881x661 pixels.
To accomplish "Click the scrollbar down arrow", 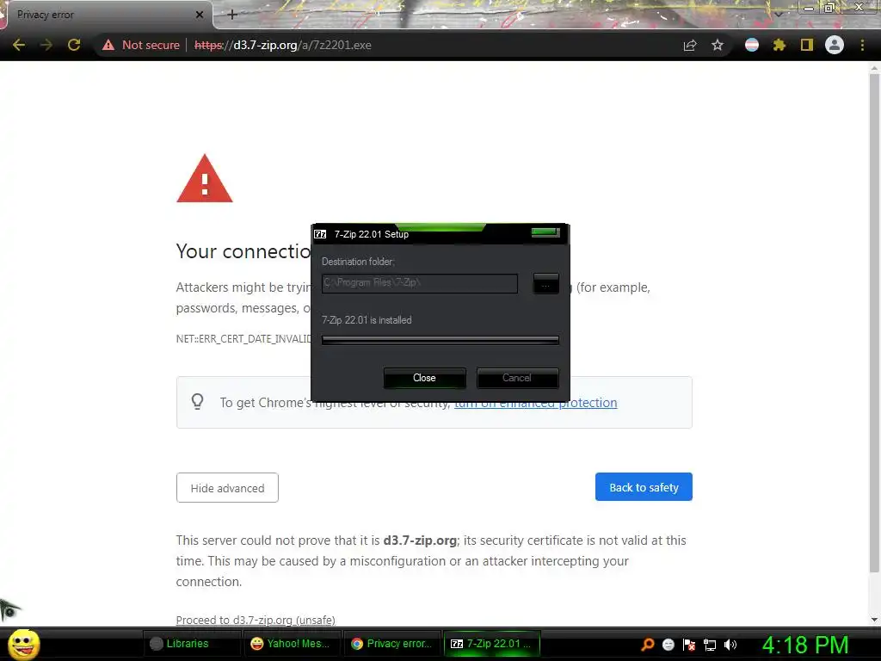I will click(874, 620).
